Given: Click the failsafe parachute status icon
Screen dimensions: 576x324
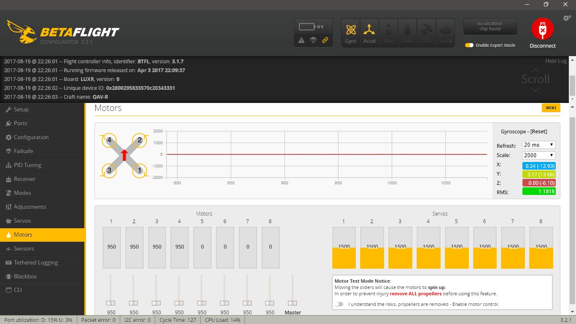Looking at the screenshot, I should (x=313, y=40).
